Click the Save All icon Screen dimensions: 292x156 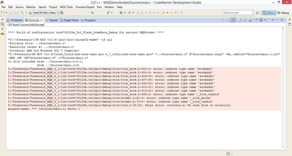pyautogui.click(x=15, y=13)
